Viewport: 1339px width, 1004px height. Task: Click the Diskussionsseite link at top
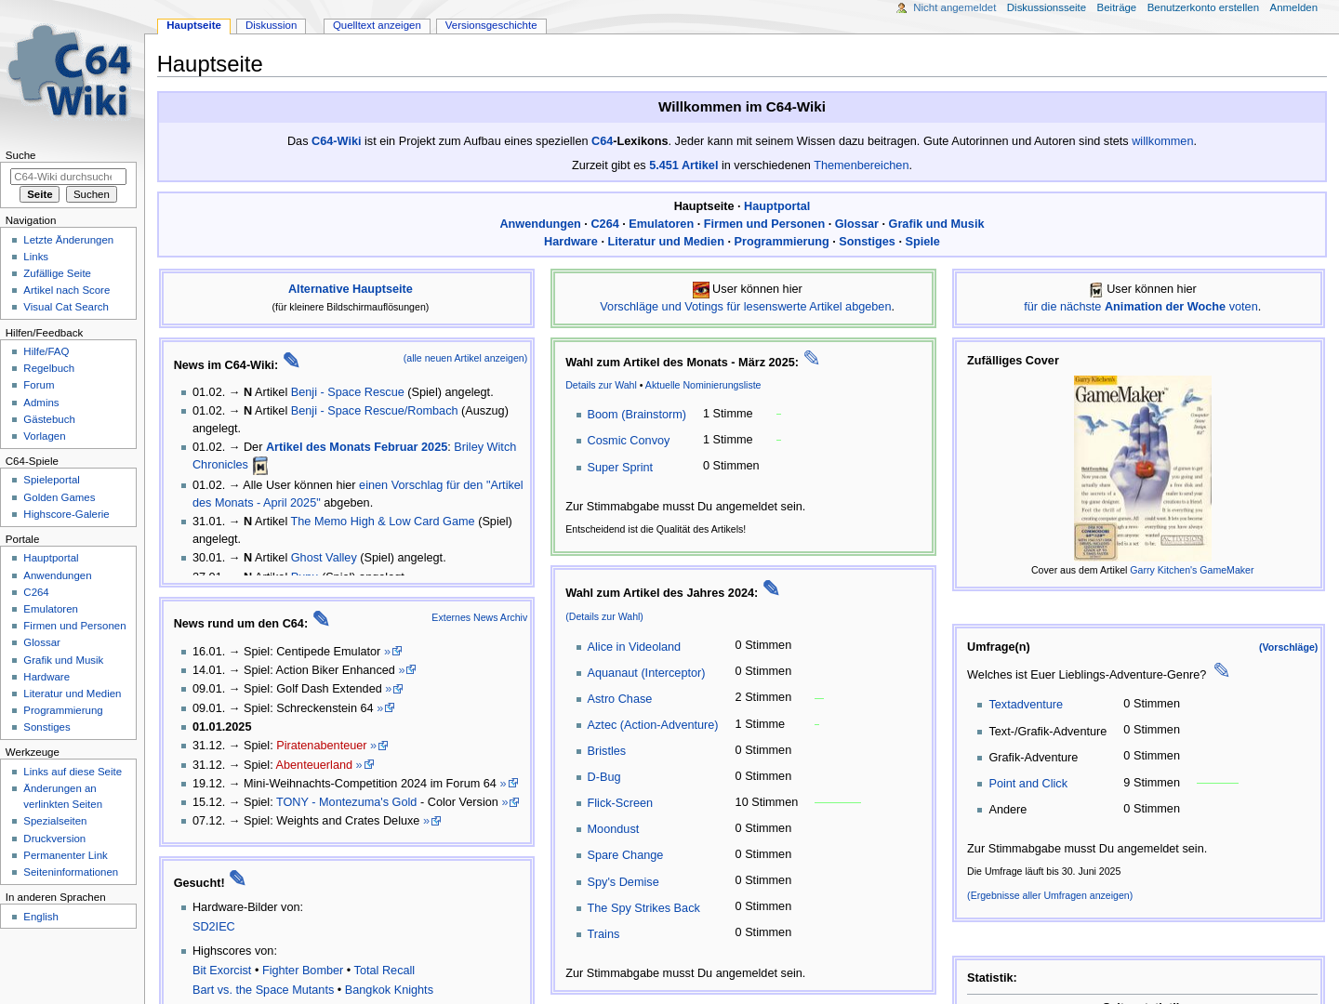1046,7
